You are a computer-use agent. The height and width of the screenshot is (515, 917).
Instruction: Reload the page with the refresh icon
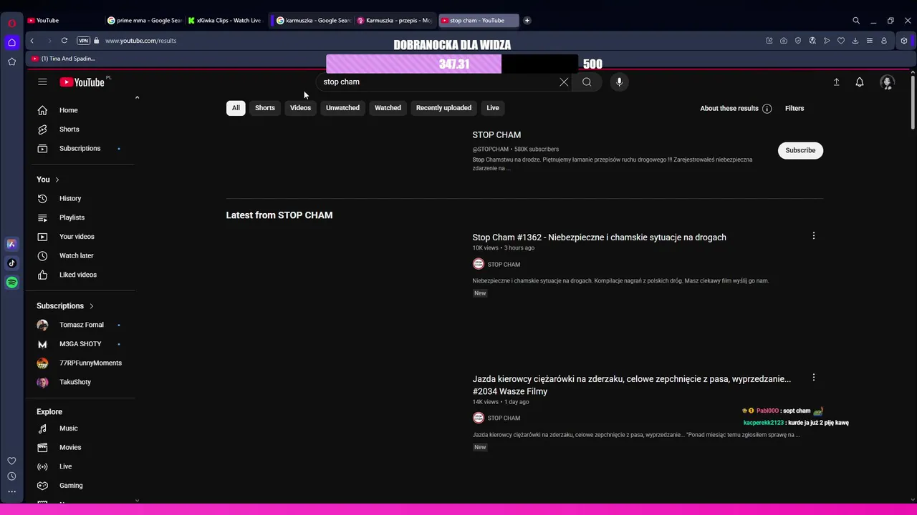click(64, 41)
